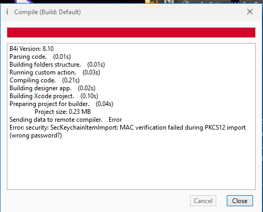
Task: Click the empty area of the log box
Action: [x=131, y=164]
